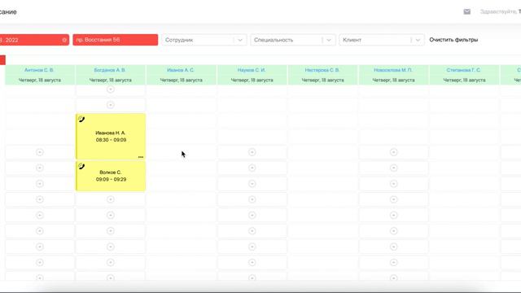Screen dimensions: 521x293
Task: Open the пр. Восстания 56 address filter
Action: coord(116,40)
